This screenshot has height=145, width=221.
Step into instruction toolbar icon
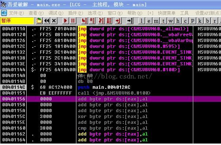[84, 21]
